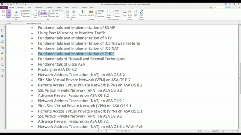Viewport: 241px width, 135px height.
Task: Open the Attachments paperclip panel
Action: coord(2,53)
